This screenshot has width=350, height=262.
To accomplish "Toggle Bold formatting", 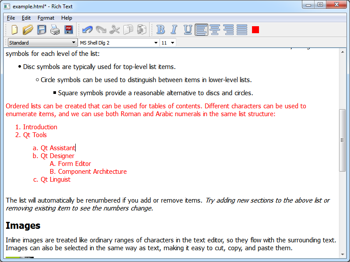I will click(x=161, y=30).
